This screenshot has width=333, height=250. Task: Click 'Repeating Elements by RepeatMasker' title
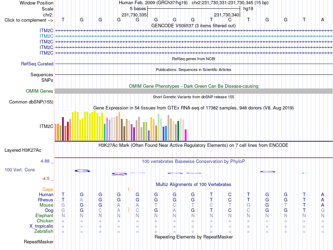194,237
